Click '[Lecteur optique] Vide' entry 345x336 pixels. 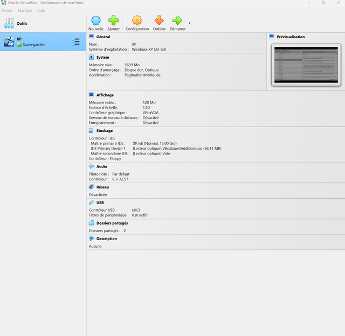(151, 153)
